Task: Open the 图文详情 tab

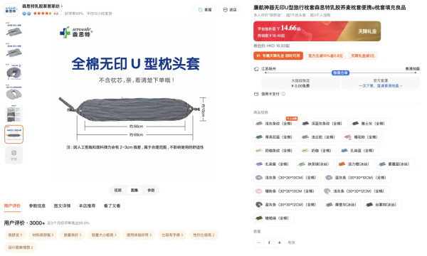Action: [62, 206]
